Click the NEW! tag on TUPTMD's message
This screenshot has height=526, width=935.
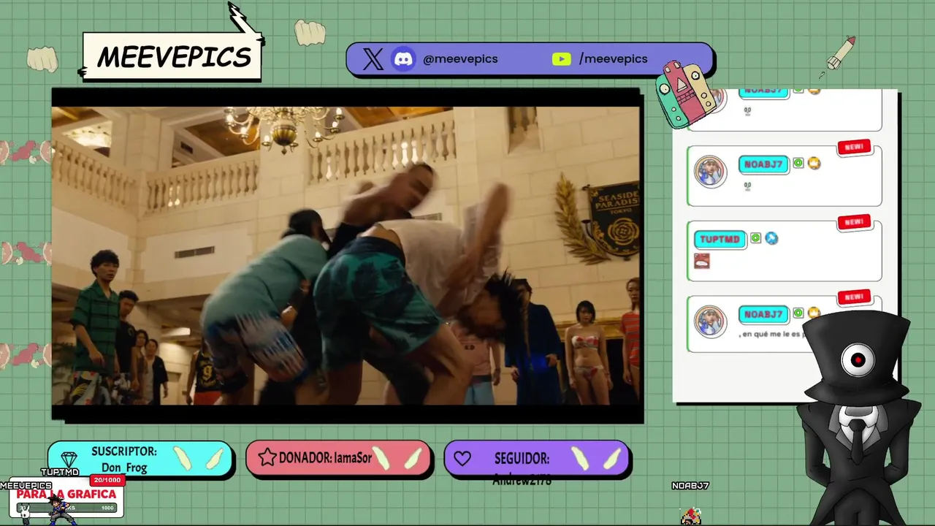coord(854,221)
